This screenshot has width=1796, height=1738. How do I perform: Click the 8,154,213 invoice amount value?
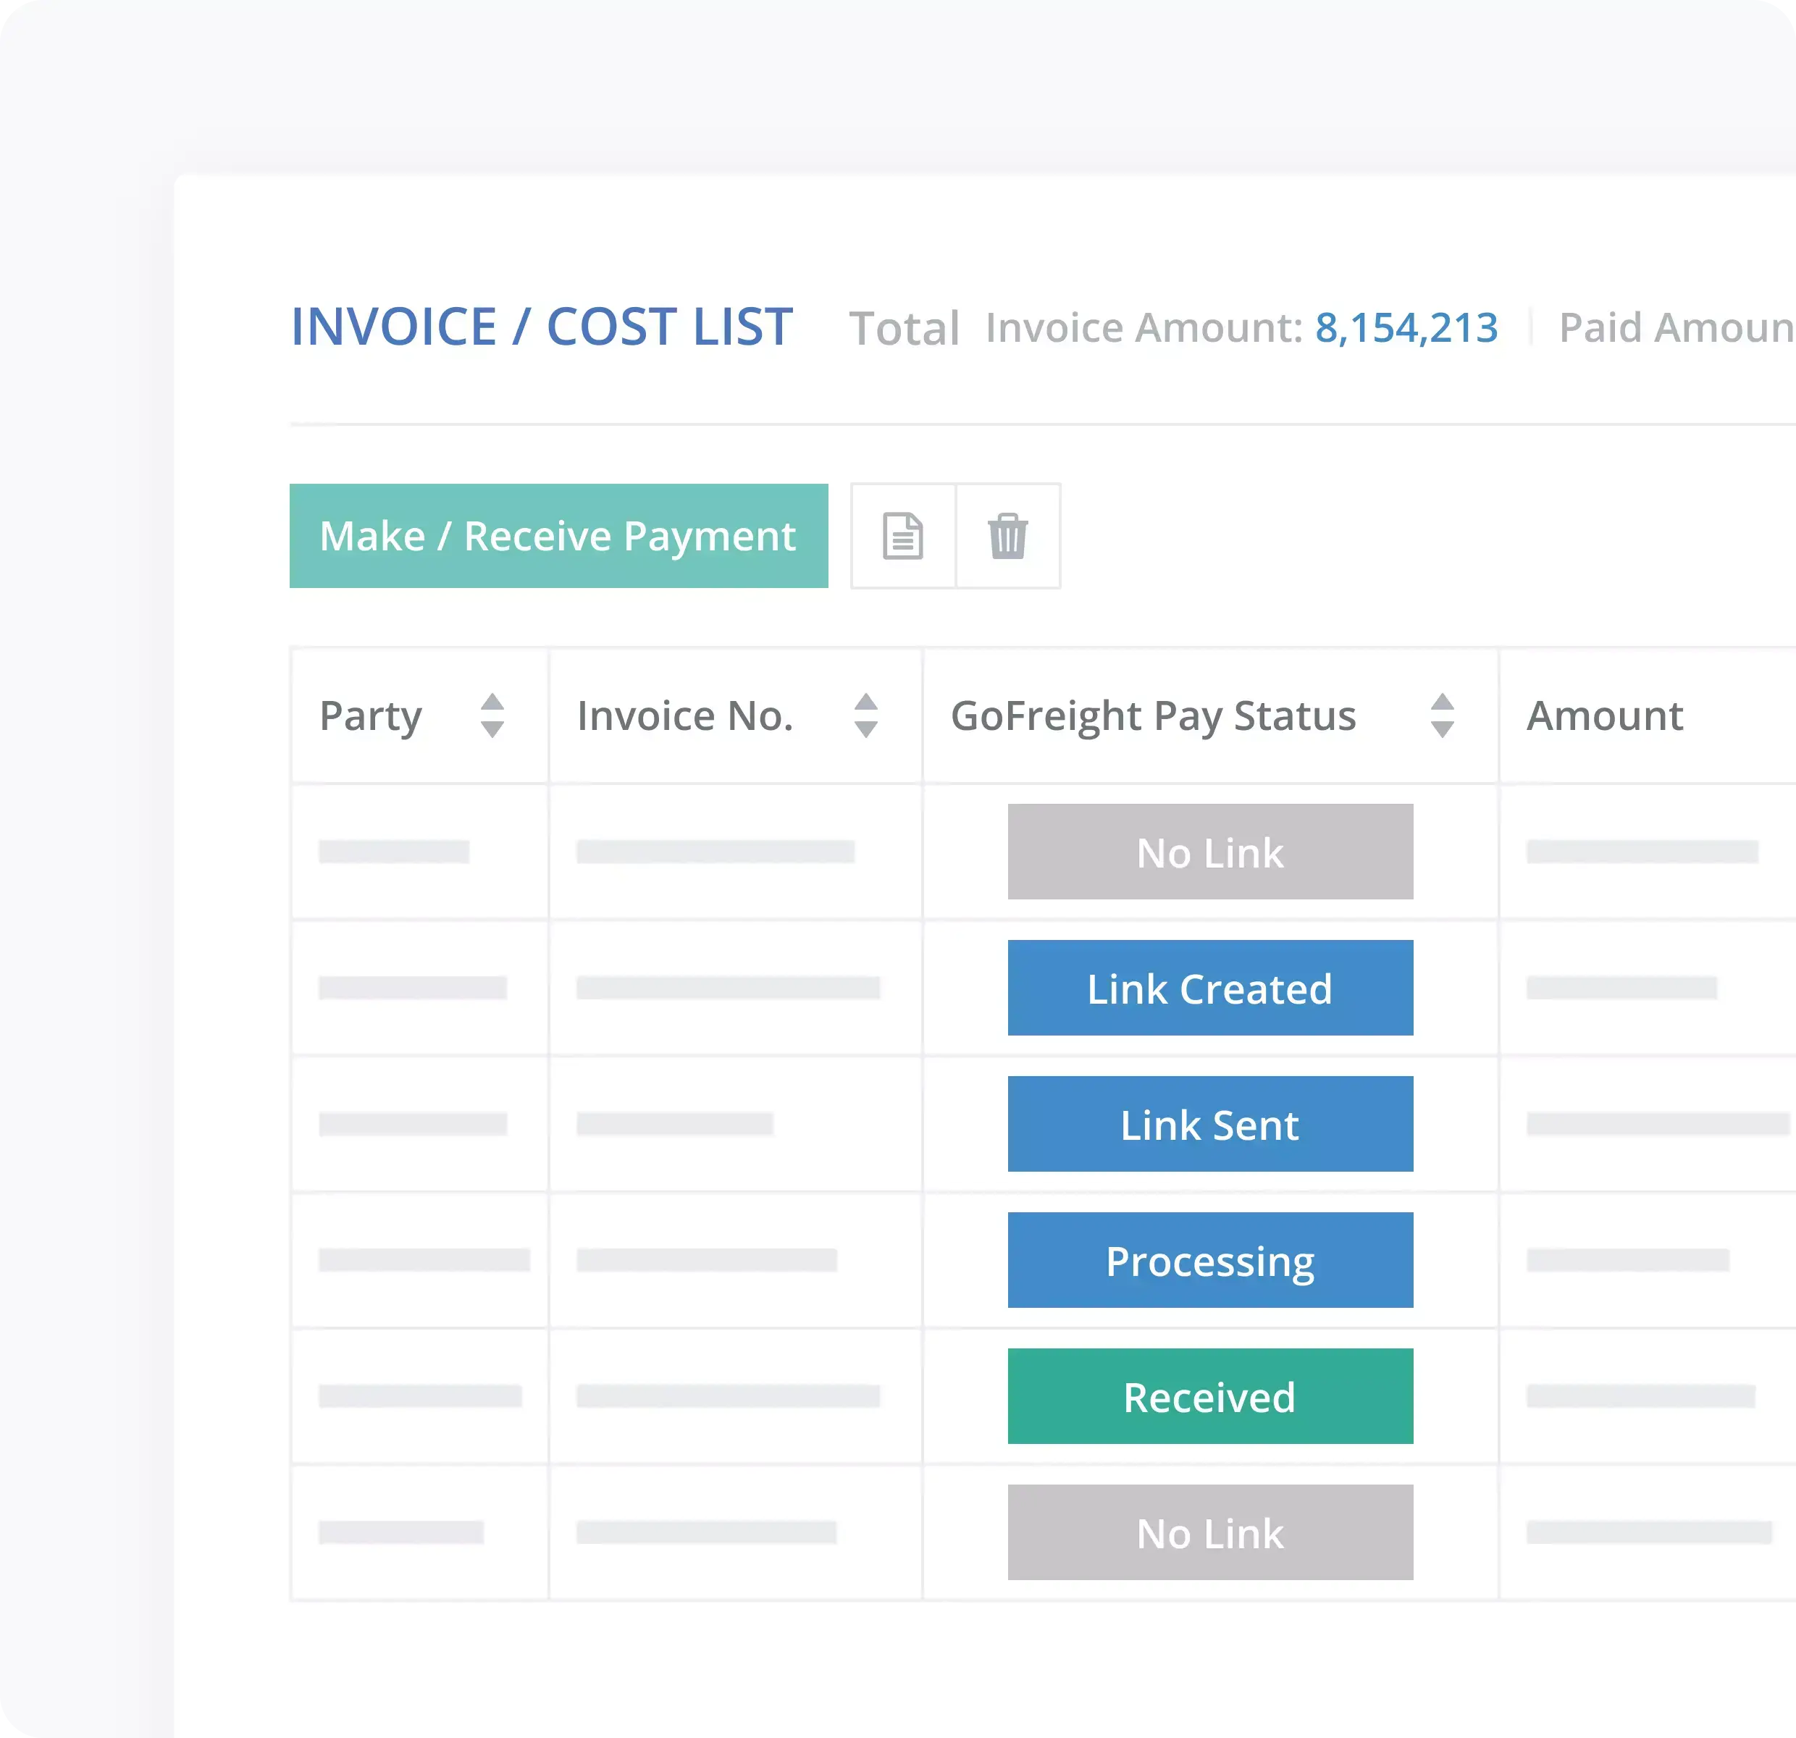click(x=1406, y=328)
